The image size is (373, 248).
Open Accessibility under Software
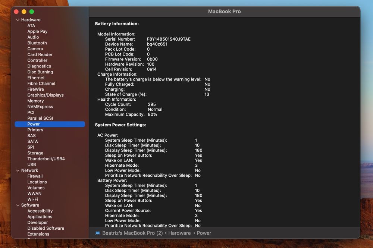[40, 211]
